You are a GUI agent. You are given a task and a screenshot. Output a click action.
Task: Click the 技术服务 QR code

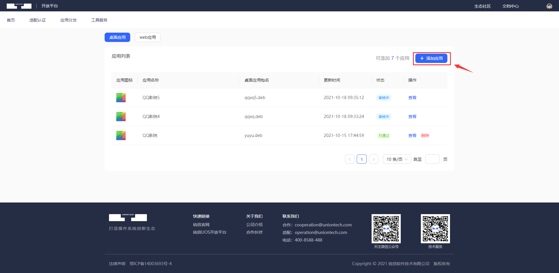coord(435,229)
